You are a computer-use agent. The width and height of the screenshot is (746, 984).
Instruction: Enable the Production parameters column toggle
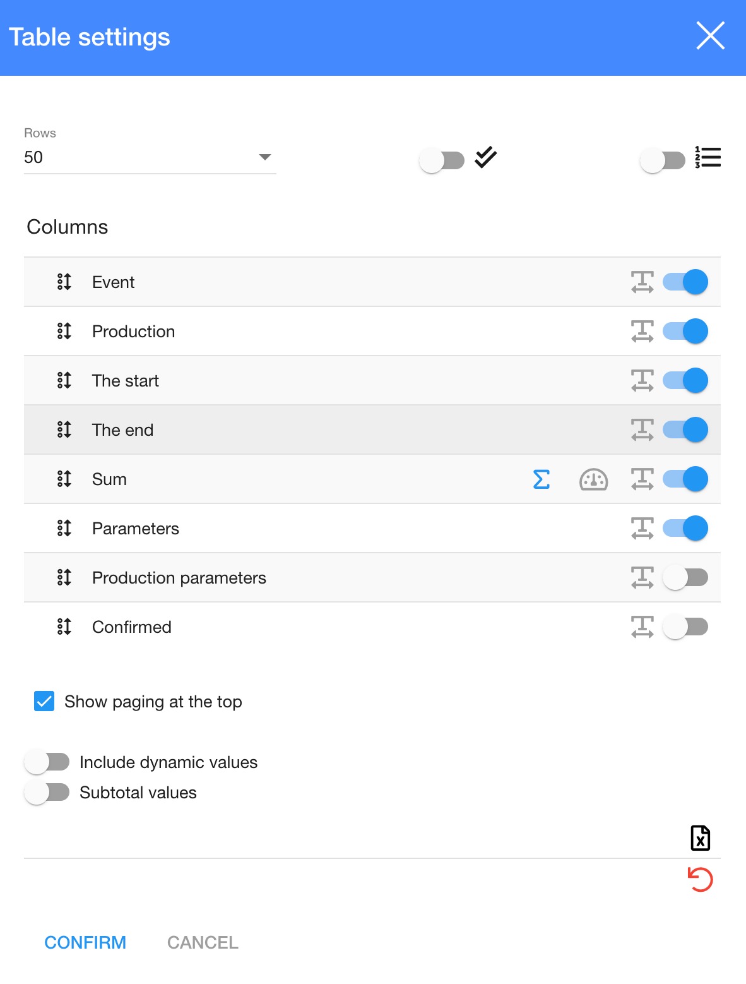[x=685, y=578]
